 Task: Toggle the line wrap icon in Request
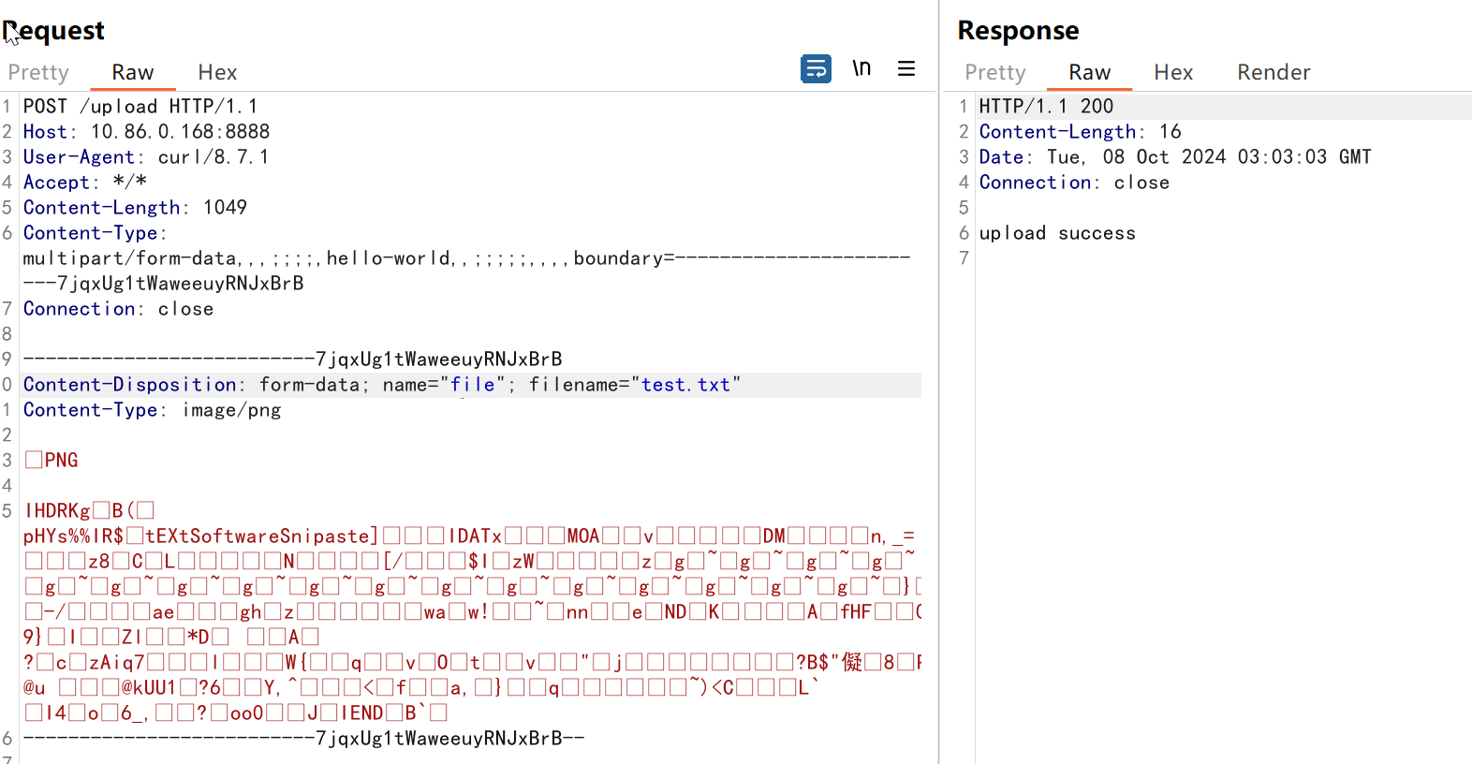(x=816, y=68)
